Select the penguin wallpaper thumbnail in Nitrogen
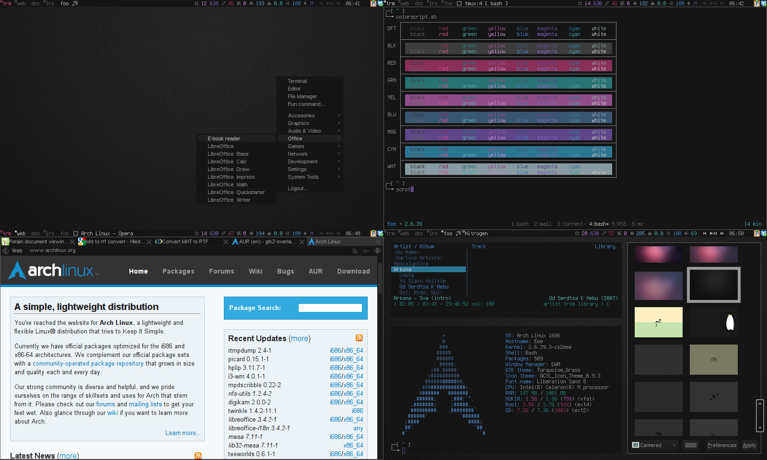This screenshot has height=460, width=767. pos(714,322)
